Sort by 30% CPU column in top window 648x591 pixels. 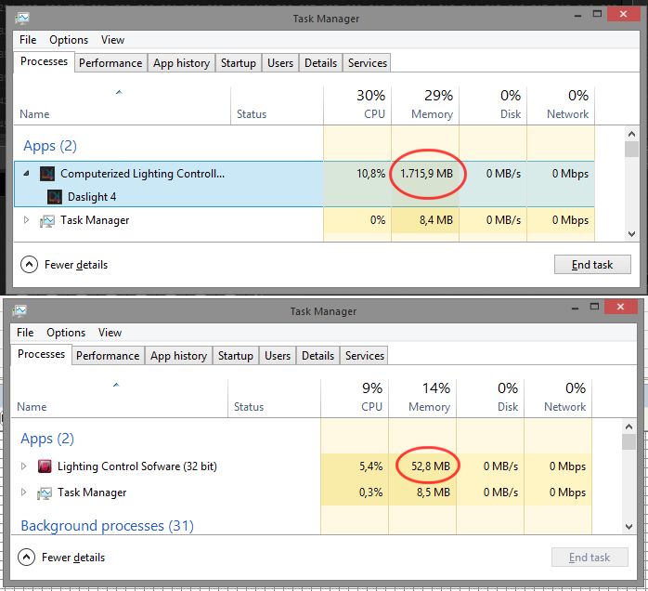click(357, 105)
